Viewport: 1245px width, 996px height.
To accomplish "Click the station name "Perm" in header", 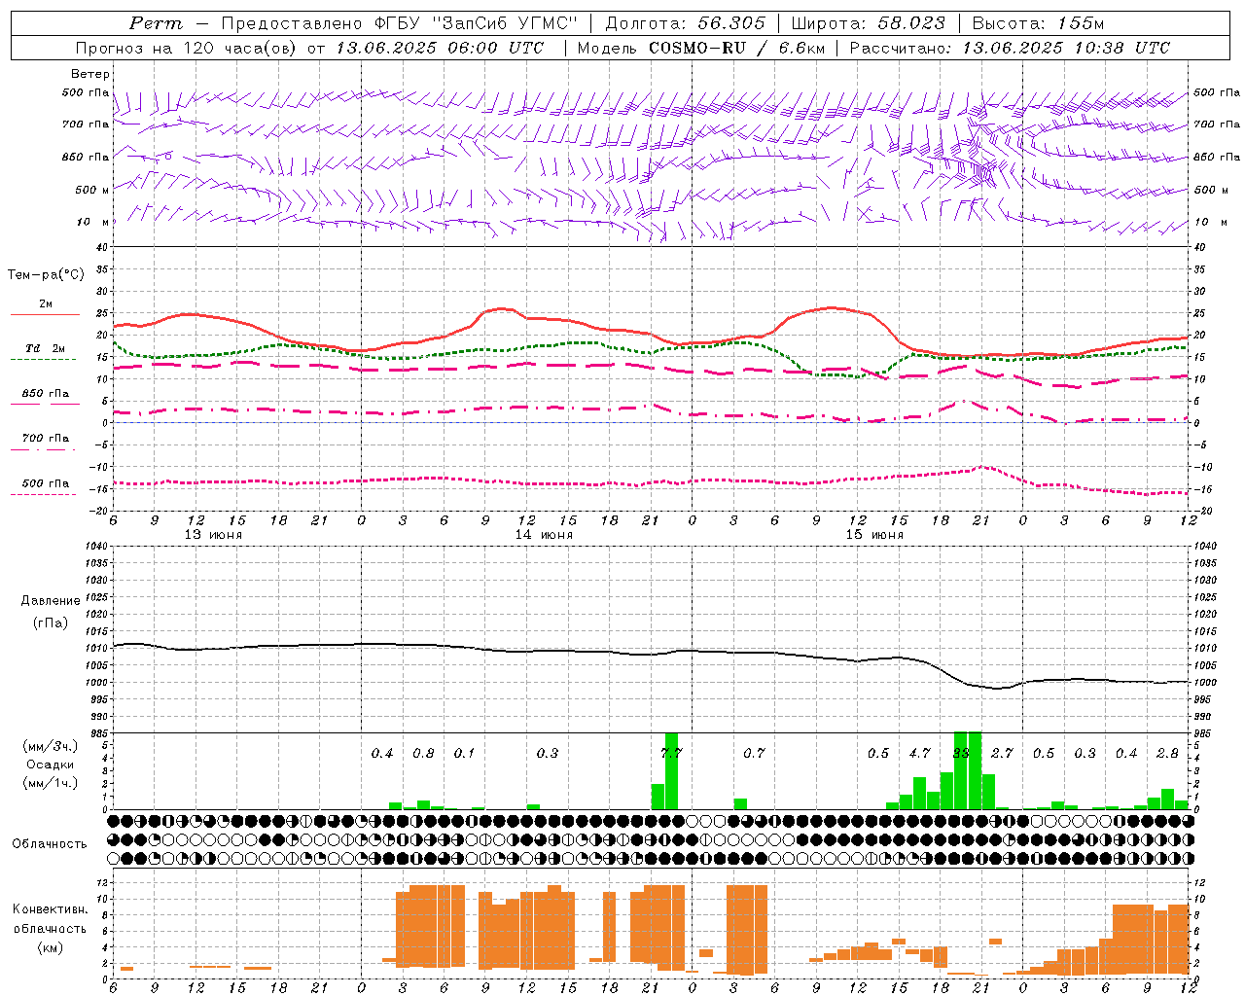I will [x=155, y=23].
